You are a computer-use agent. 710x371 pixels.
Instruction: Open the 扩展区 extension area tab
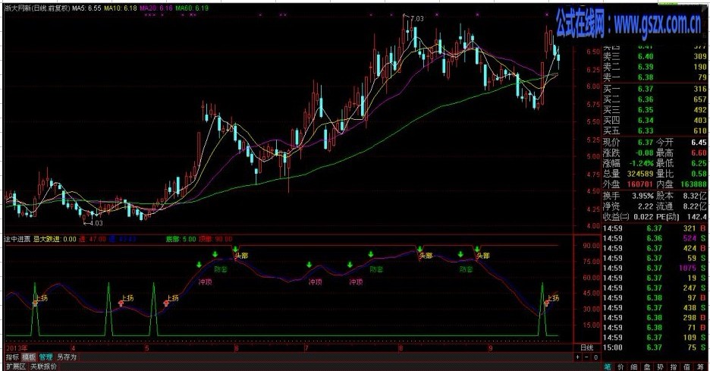15,366
